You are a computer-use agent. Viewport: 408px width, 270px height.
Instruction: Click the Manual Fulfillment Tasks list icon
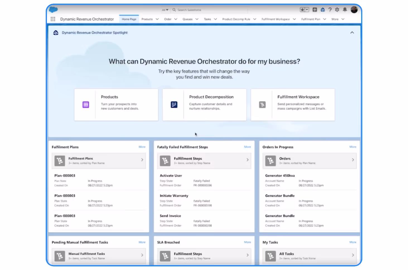click(x=60, y=256)
